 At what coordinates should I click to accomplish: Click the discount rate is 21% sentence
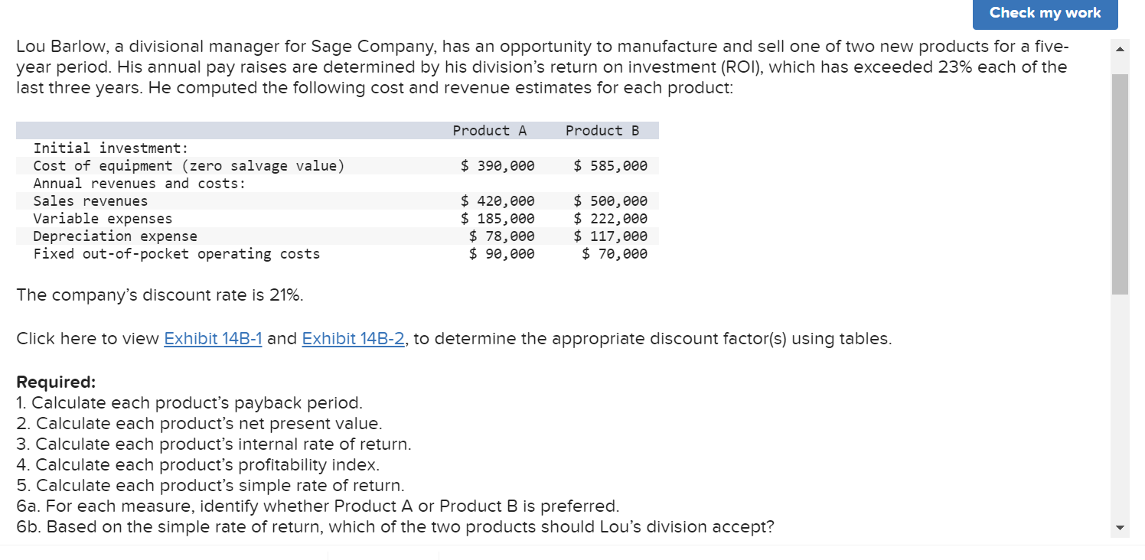[160, 295]
